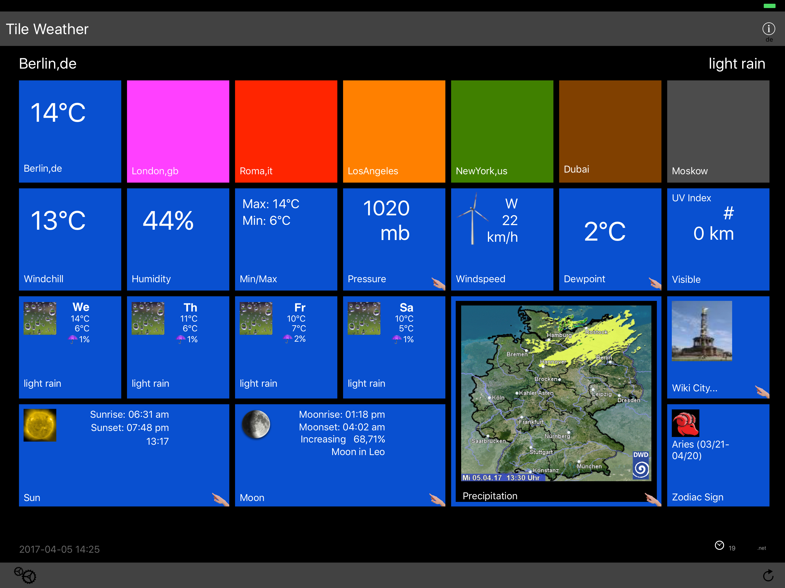Open the Moskow city tile

coord(718,131)
